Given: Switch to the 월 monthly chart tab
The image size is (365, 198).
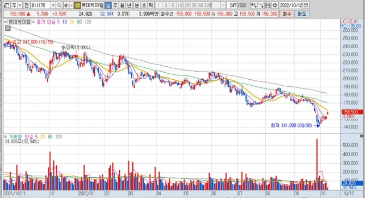Looking at the screenshot, I should tap(122, 5).
